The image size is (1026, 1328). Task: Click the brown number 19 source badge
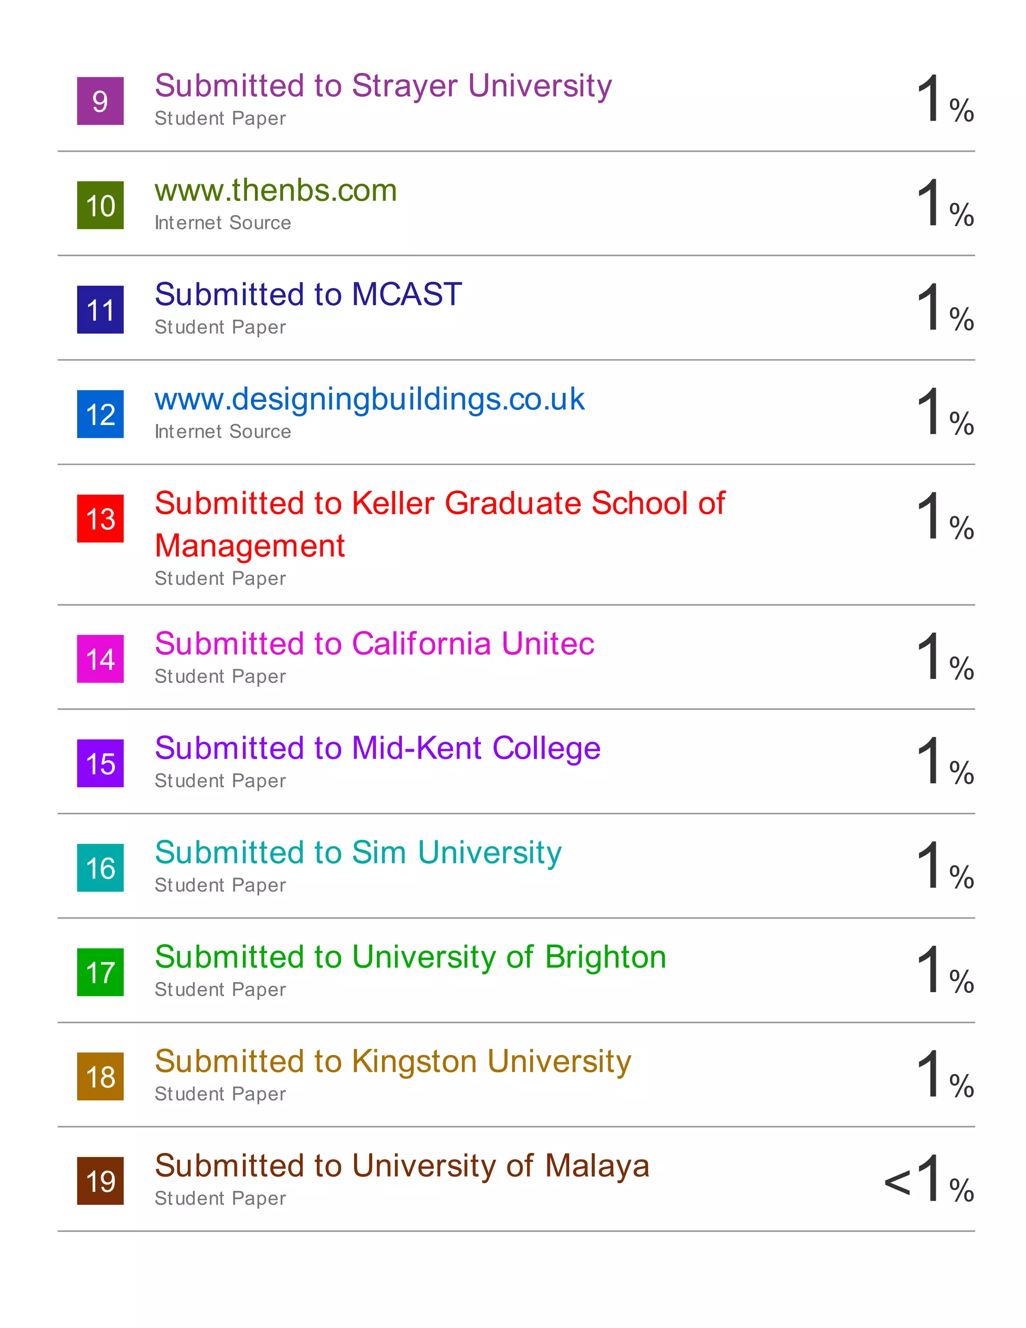(100, 1181)
